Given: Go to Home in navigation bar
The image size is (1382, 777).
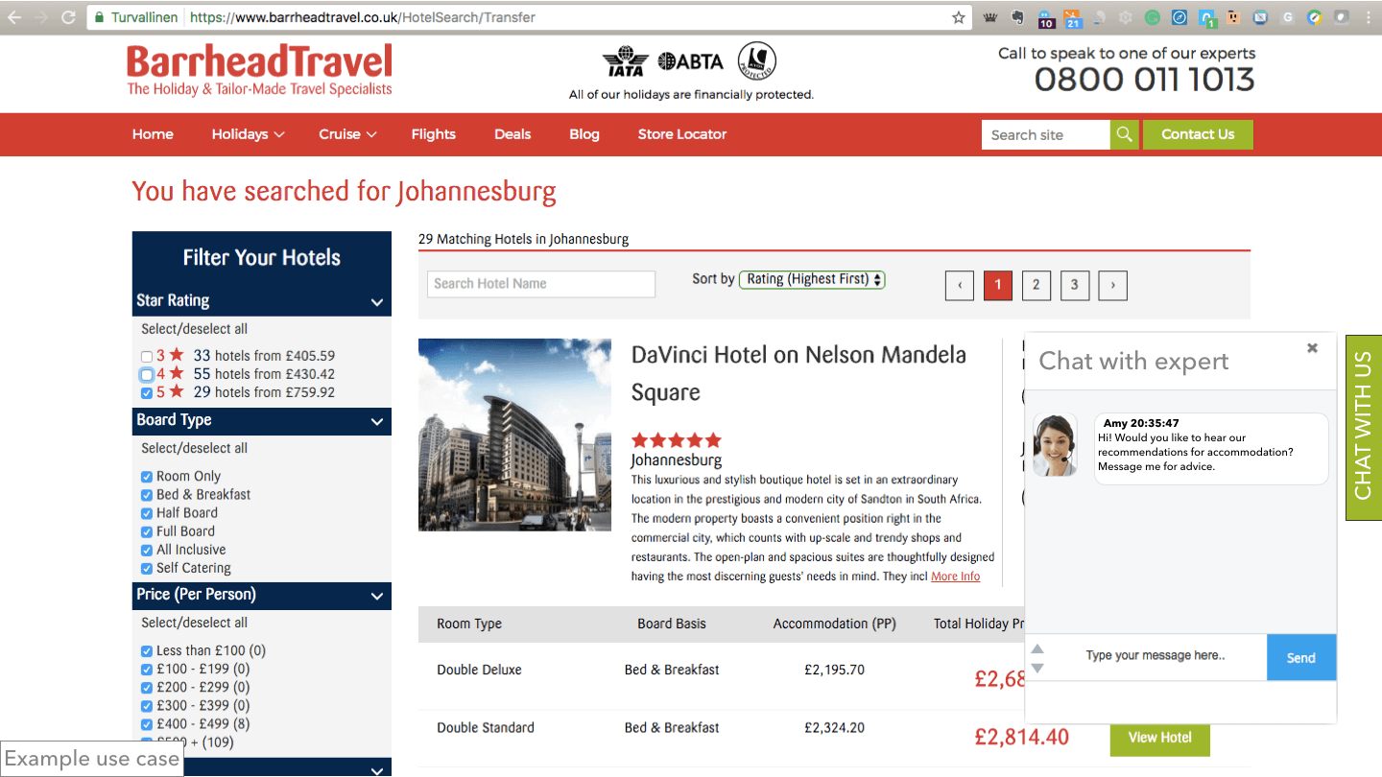Looking at the screenshot, I should (x=153, y=134).
